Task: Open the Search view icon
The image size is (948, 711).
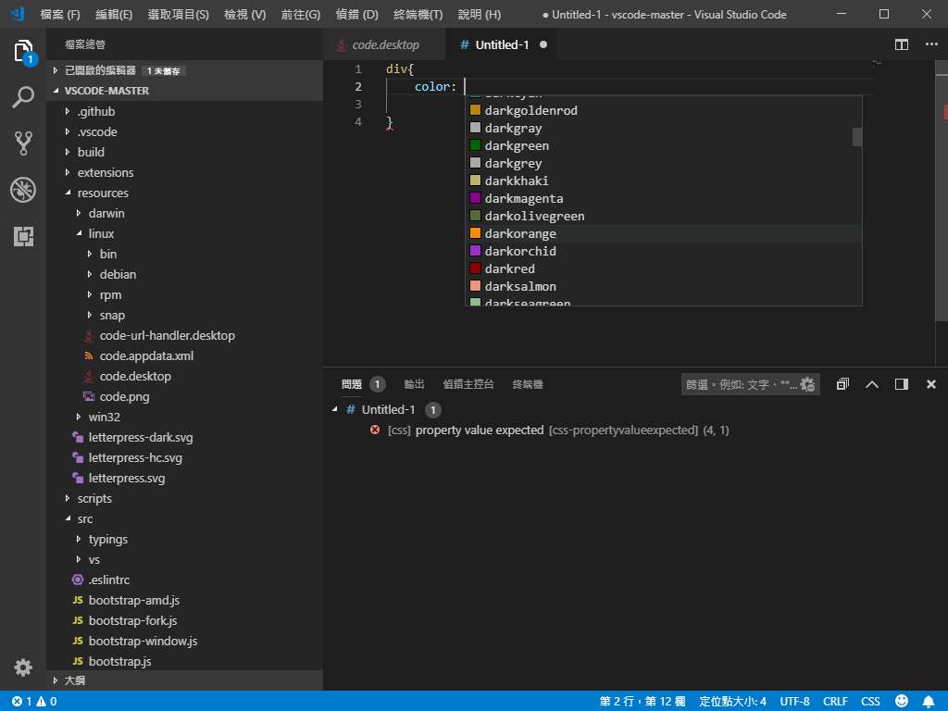Action: click(x=23, y=97)
